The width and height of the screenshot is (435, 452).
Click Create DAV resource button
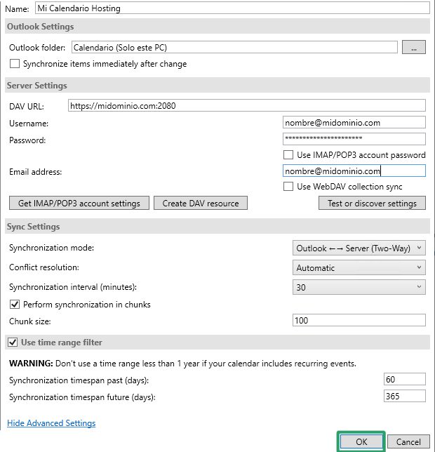pyautogui.click(x=200, y=204)
